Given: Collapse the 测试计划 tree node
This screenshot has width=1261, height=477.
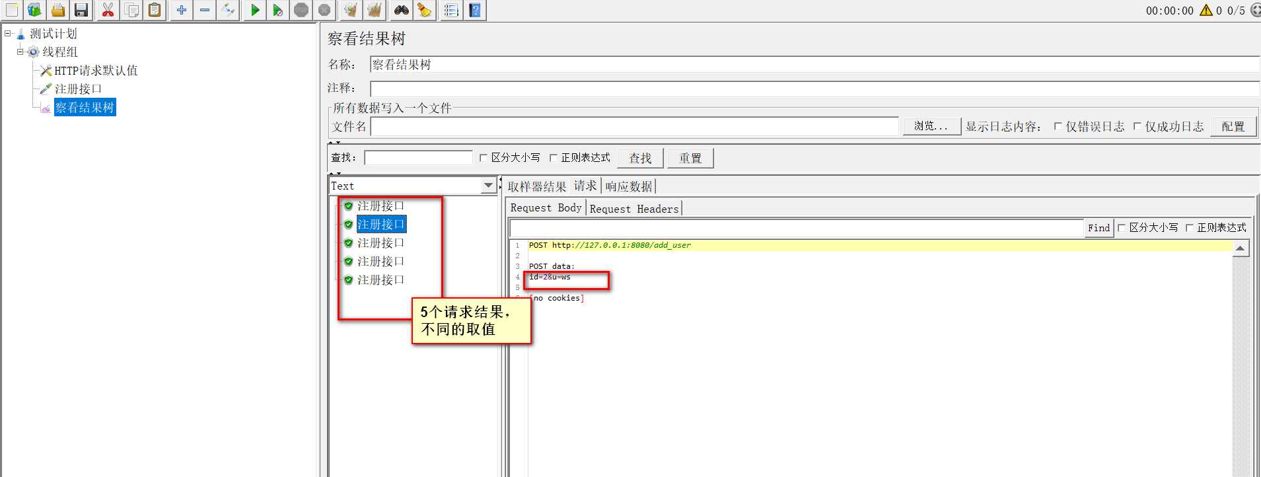Looking at the screenshot, I should 8,33.
